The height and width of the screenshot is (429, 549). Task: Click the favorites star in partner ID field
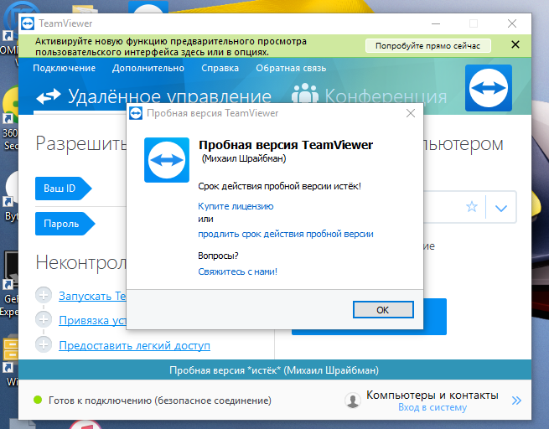(x=472, y=207)
